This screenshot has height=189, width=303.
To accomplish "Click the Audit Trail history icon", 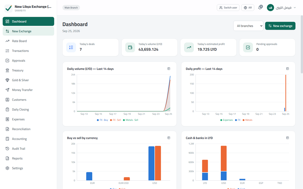I will pos(7,148).
